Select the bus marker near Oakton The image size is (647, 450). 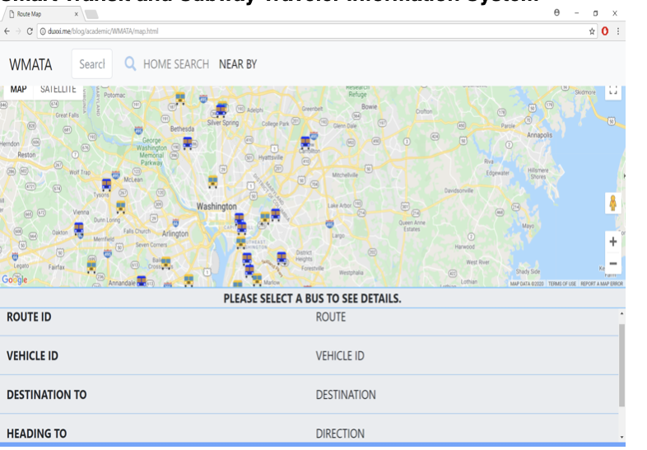pos(79,228)
